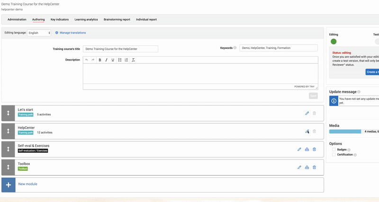Open the Manage translations link
This screenshot has width=379, height=202.
coord(73,33)
